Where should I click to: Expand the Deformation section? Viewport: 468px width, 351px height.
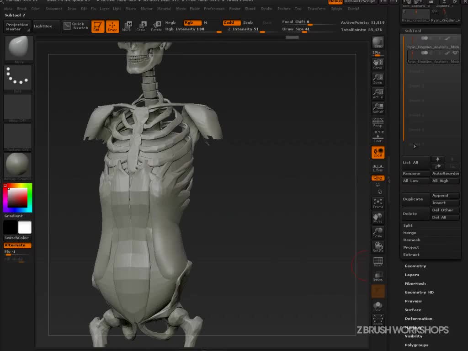point(418,319)
